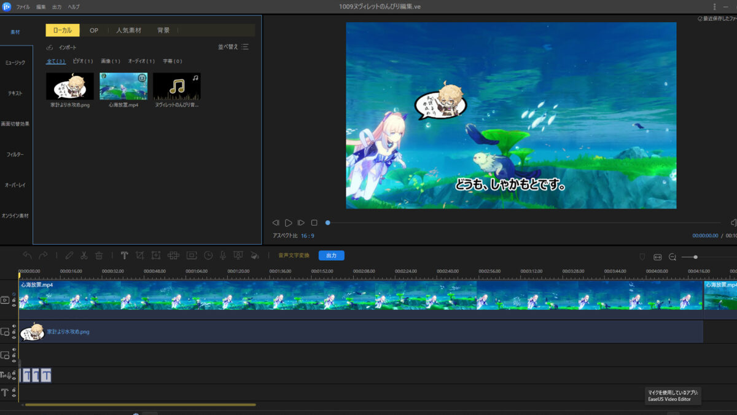Add a marker with the shield icon
Image resolution: width=737 pixels, height=415 pixels.
click(x=642, y=257)
